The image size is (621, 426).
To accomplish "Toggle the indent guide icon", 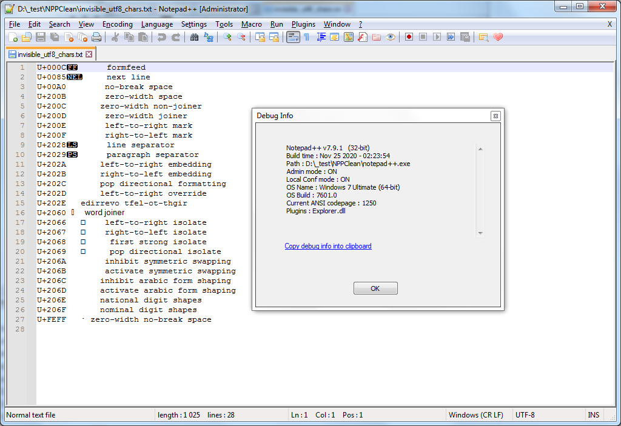I will pos(321,37).
